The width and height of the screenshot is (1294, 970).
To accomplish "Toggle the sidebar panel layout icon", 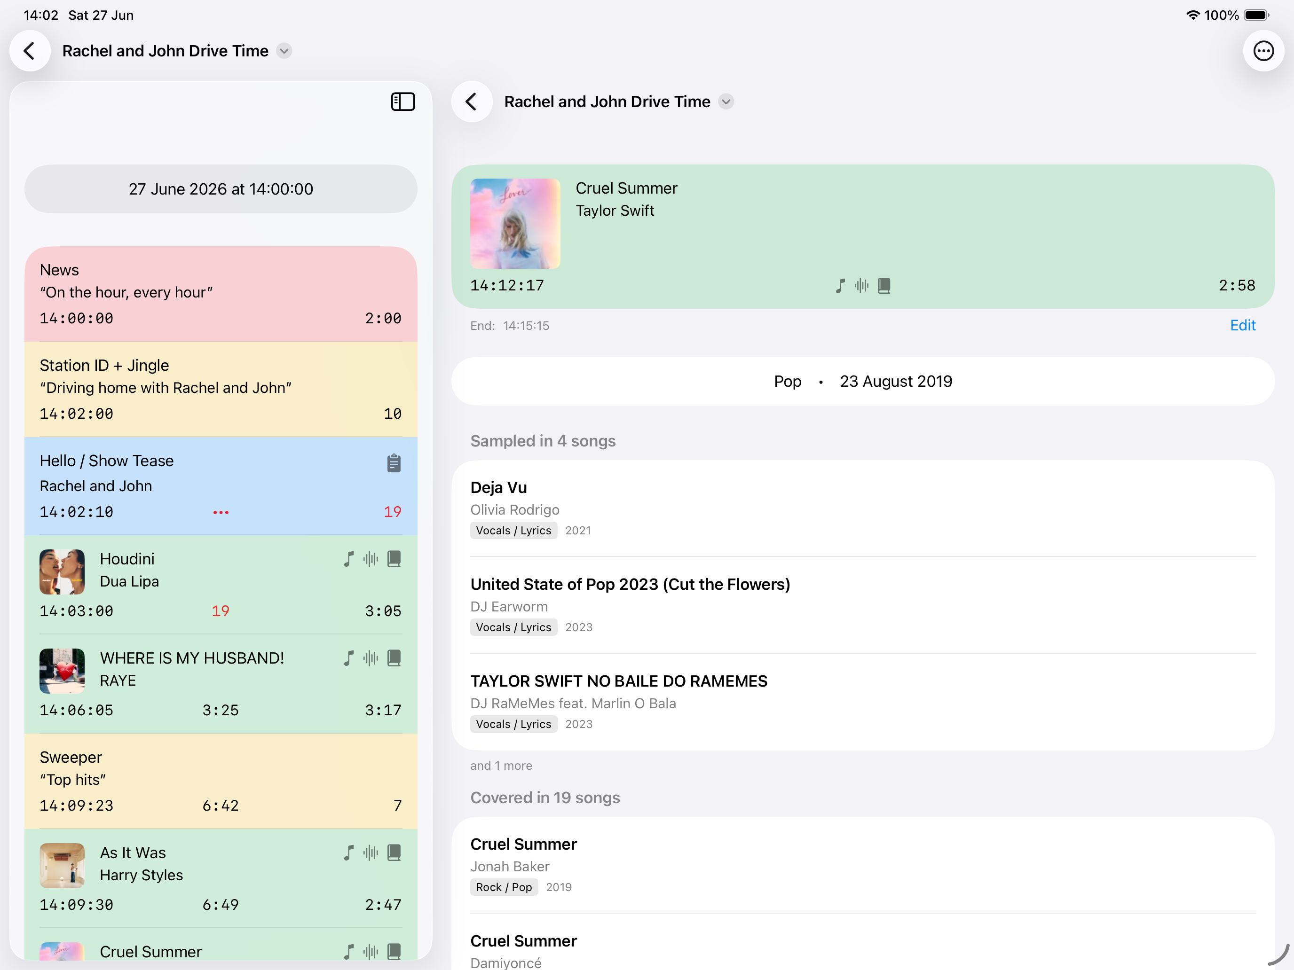I will click(403, 102).
